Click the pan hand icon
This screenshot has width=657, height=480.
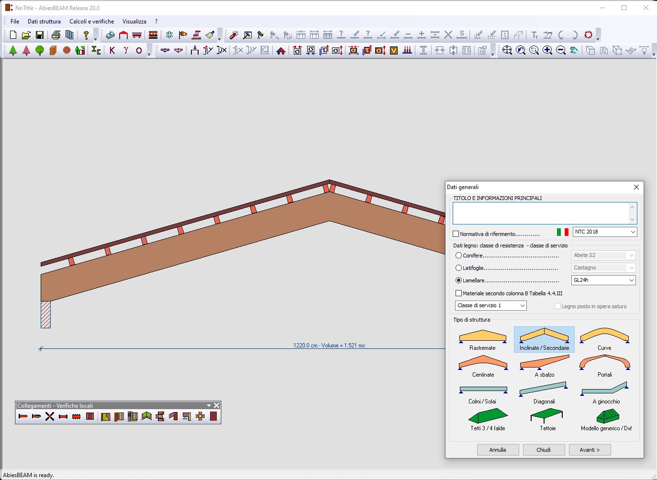click(x=574, y=50)
